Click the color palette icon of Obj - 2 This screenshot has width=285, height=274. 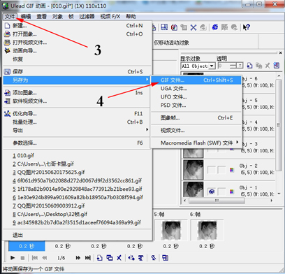click(x=232, y=170)
